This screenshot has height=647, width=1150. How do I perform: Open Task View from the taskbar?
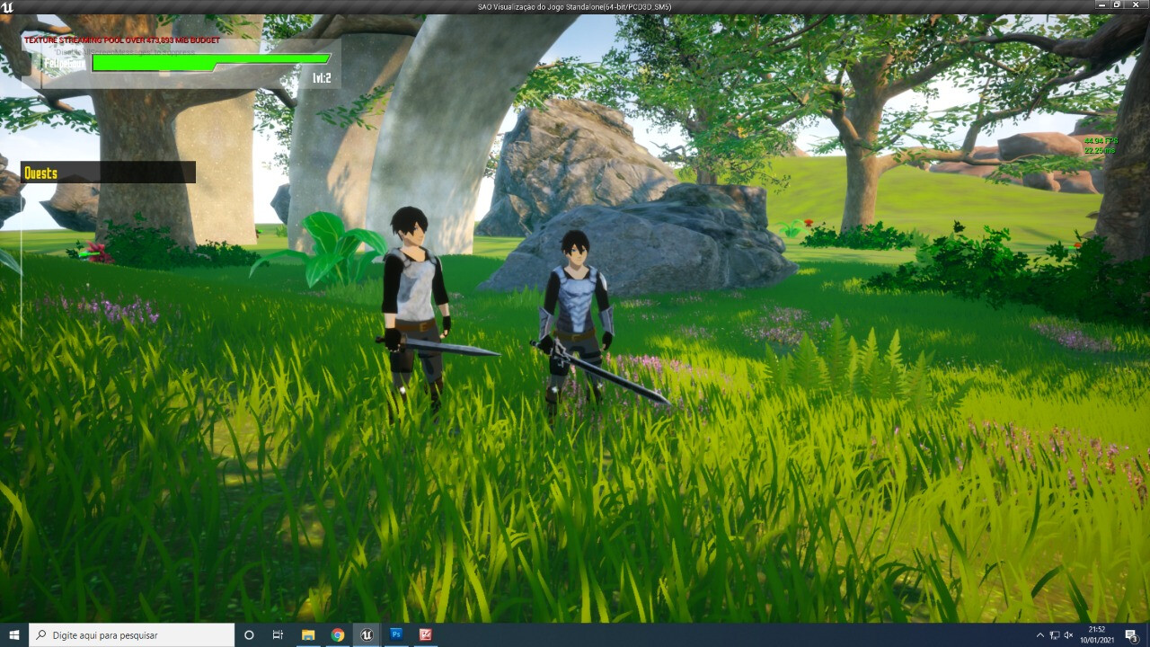(278, 635)
